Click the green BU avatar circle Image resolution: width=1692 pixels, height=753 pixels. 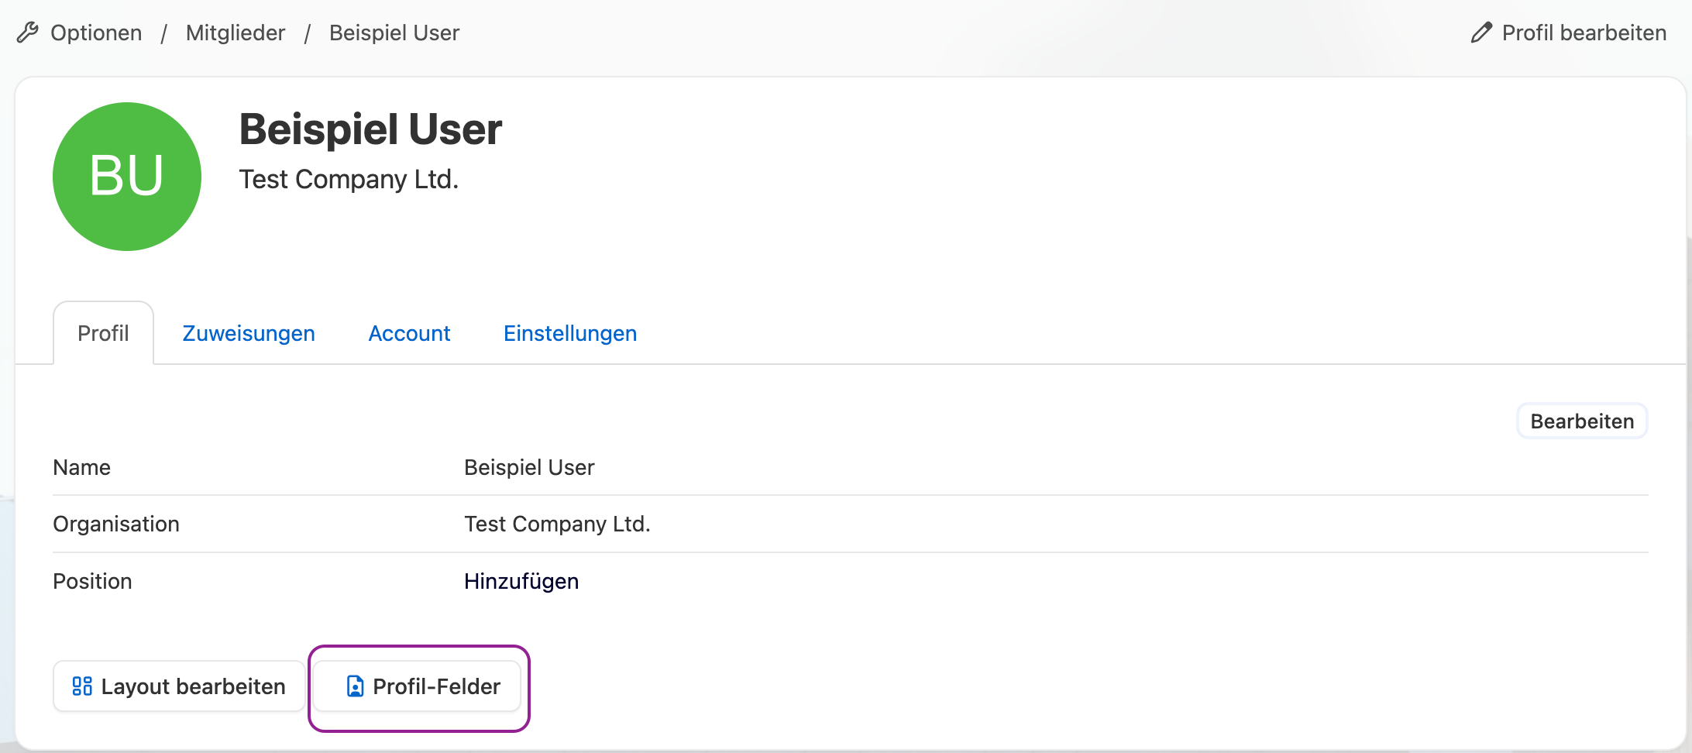click(127, 177)
